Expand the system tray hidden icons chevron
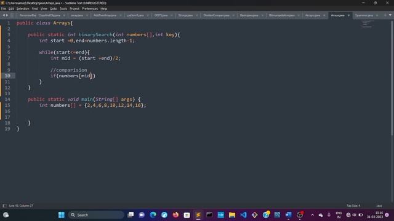This screenshot has width=394, height=221. coord(312,215)
